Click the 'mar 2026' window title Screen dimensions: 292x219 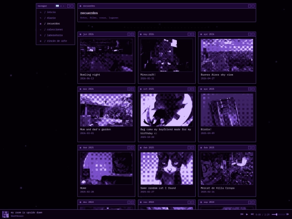(88, 89)
